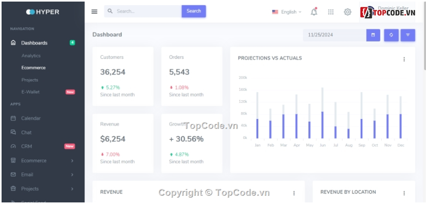Image resolution: width=429 pixels, height=215 pixels.
Task: Open the Calendar app in sidebar
Action: click(30, 119)
